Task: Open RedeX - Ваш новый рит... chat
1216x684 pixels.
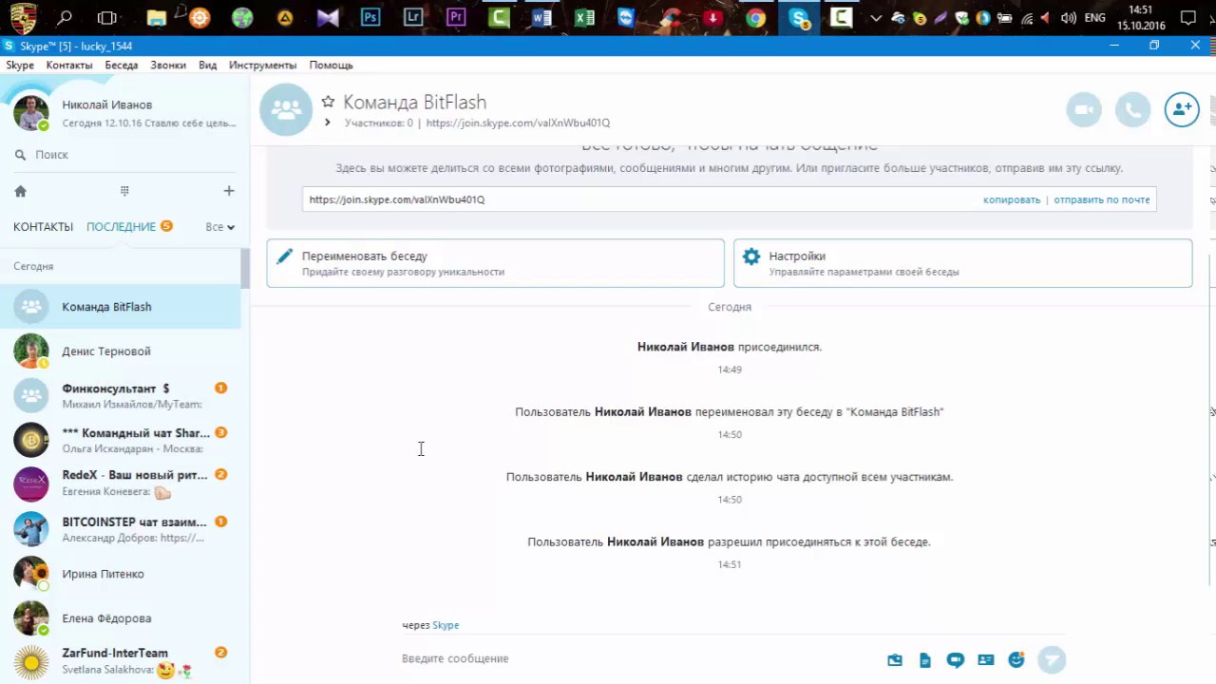Action: click(x=121, y=483)
